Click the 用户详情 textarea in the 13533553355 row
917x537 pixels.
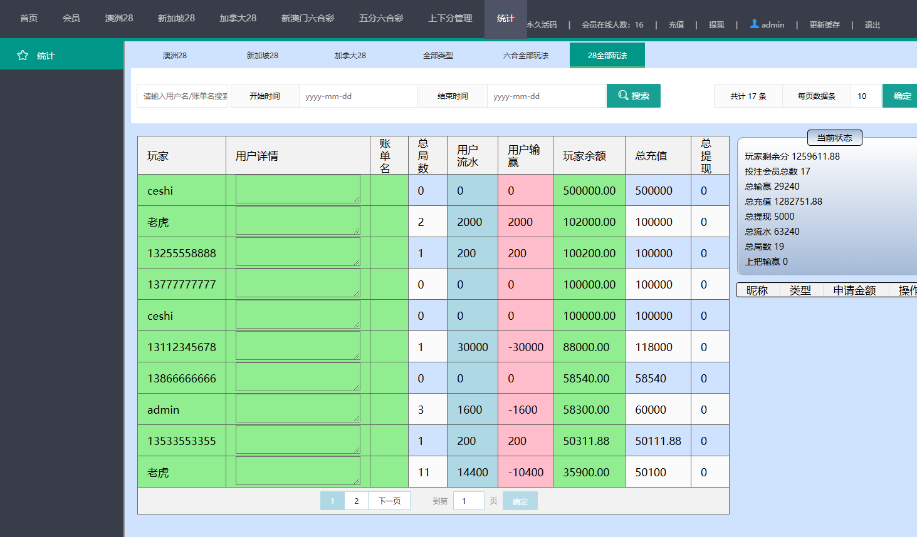(298, 439)
